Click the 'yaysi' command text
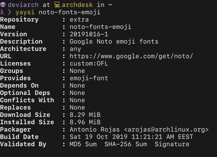 (25, 12)
